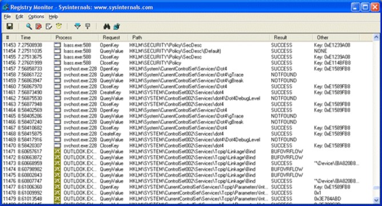Click 0x3E784ABD value in row 11479

click(328, 199)
